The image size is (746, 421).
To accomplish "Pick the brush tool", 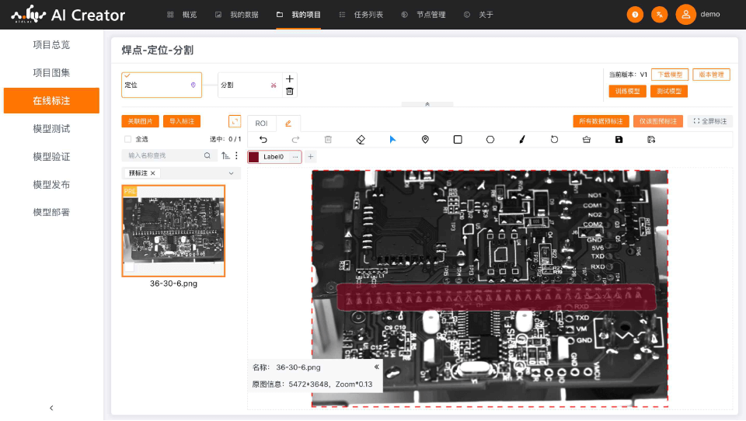I will point(522,140).
